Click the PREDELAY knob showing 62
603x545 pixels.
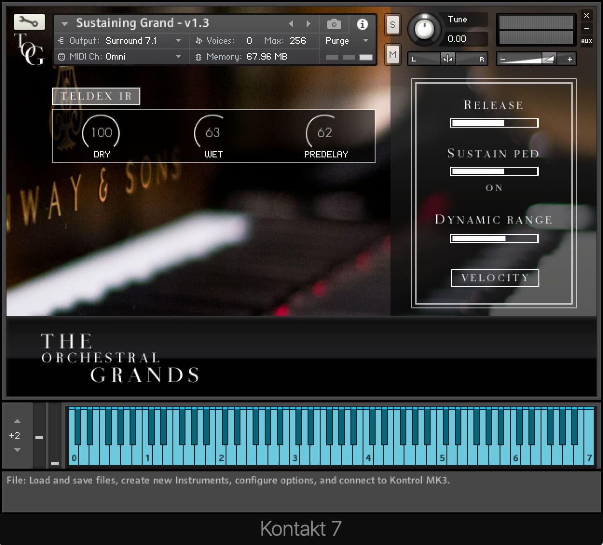click(x=324, y=133)
